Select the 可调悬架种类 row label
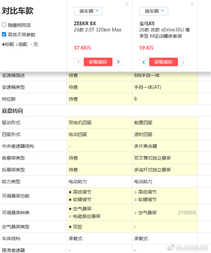The image size is (211, 253). [x=16, y=213]
